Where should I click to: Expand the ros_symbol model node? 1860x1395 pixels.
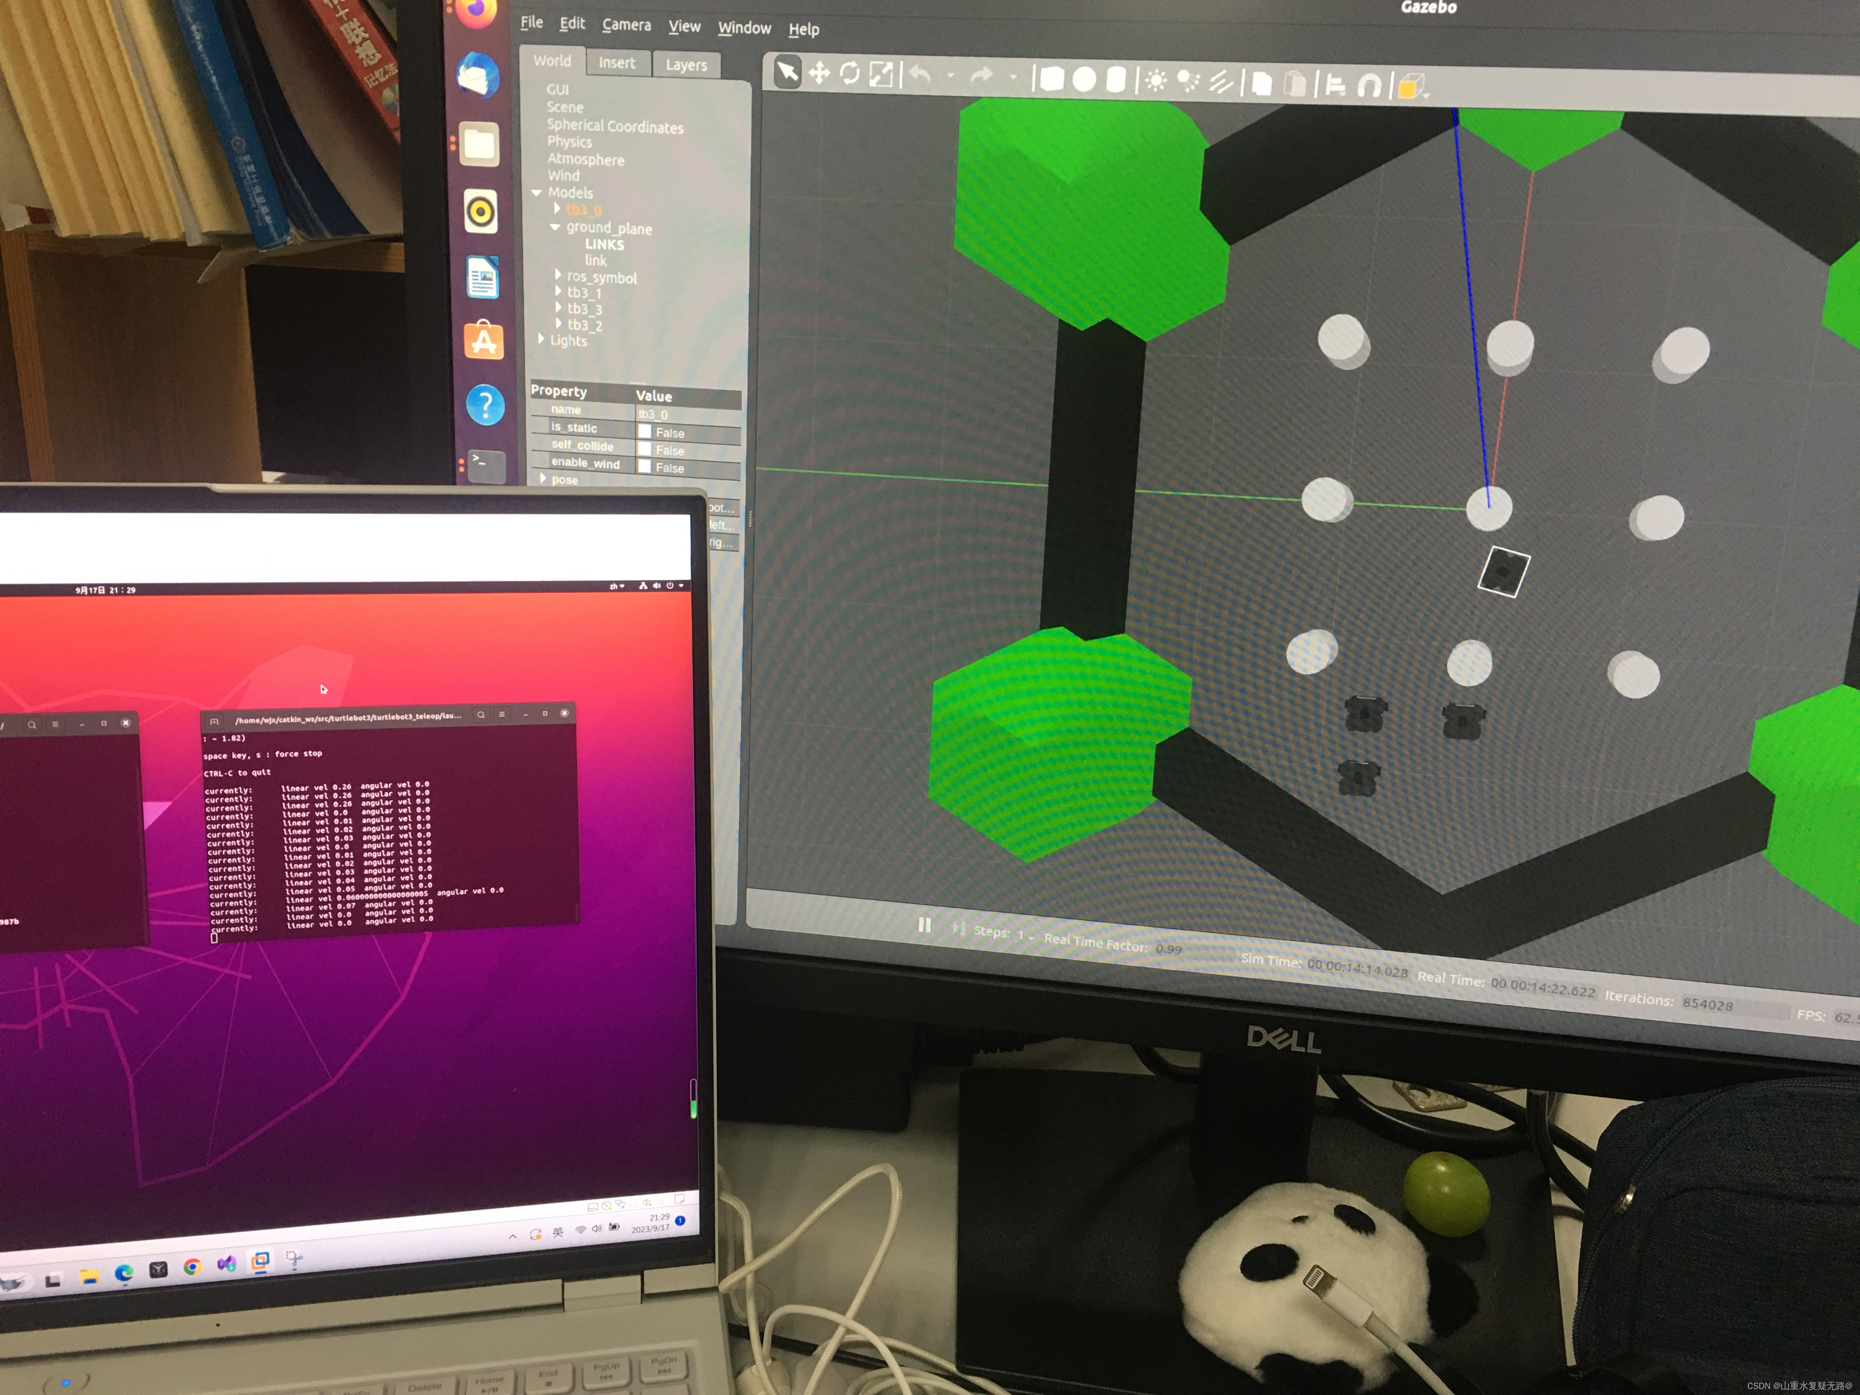558,275
